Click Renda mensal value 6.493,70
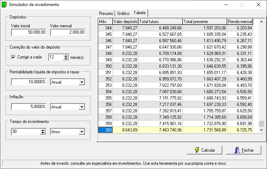The height and width of the screenshot is (169, 267). tap(240, 85)
